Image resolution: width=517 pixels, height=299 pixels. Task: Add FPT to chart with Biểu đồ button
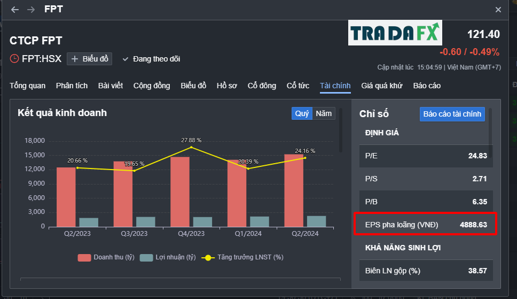89,59
